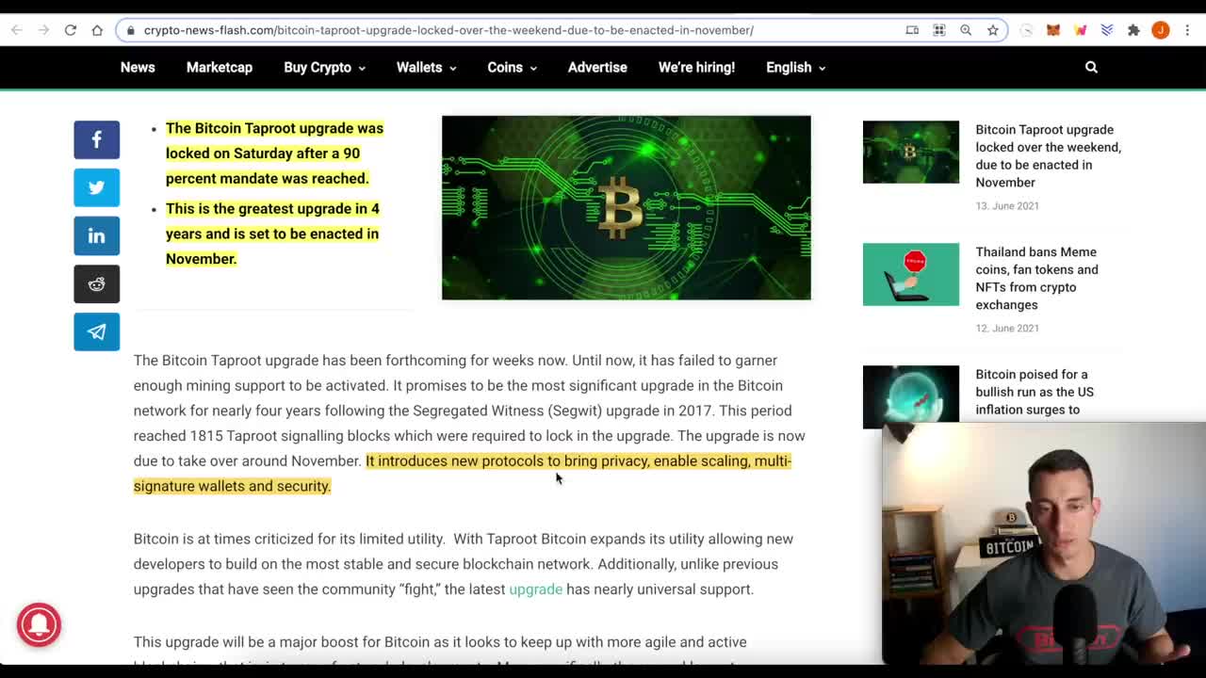Expand the Buy Crypto dropdown
This screenshot has height=678, width=1206.
click(x=324, y=67)
